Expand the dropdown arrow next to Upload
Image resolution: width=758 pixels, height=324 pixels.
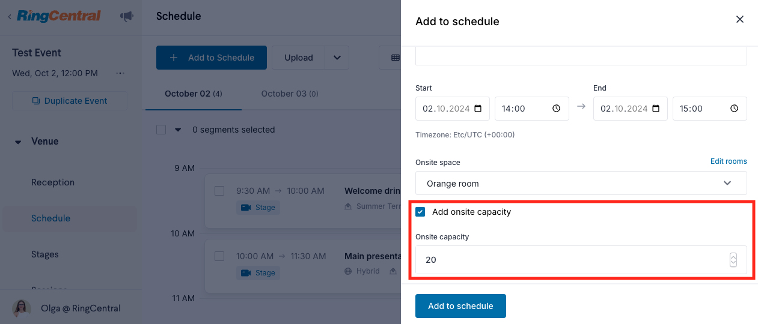coord(337,58)
